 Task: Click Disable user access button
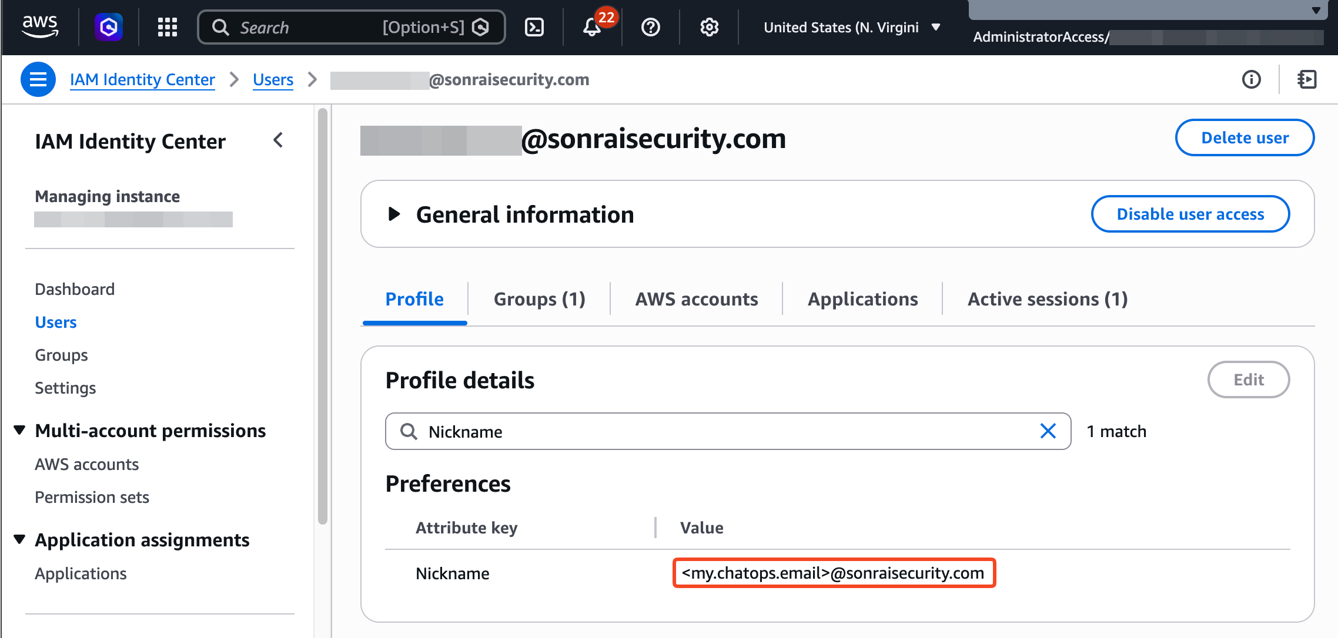tap(1190, 214)
